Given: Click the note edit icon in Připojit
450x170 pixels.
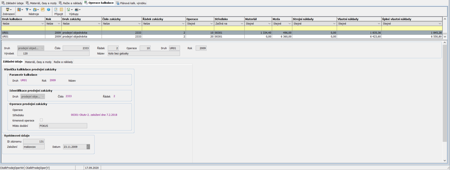Looking at the screenshot, I should (56, 10).
